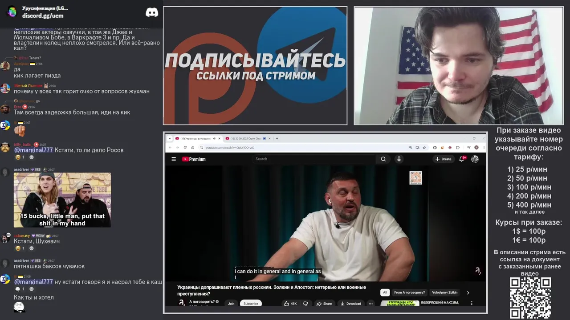570x320 pixels.
Task: Bookmark this page with star icon
Action: [424, 148]
